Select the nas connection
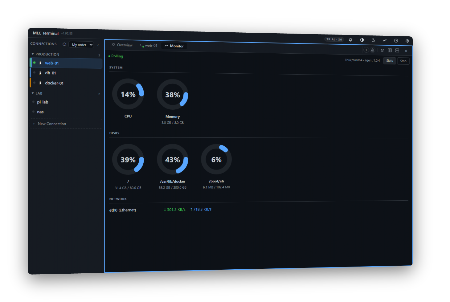Viewport: 450px width, 302px height. pyautogui.click(x=66, y=112)
